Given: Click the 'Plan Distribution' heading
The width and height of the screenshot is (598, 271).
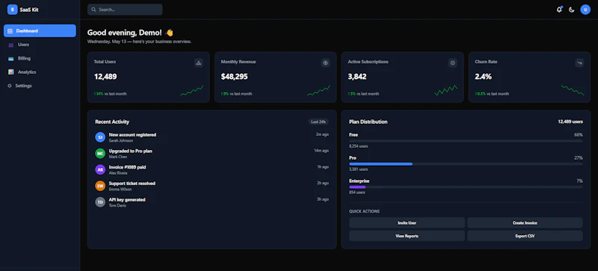Looking at the screenshot, I should point(368,122).
